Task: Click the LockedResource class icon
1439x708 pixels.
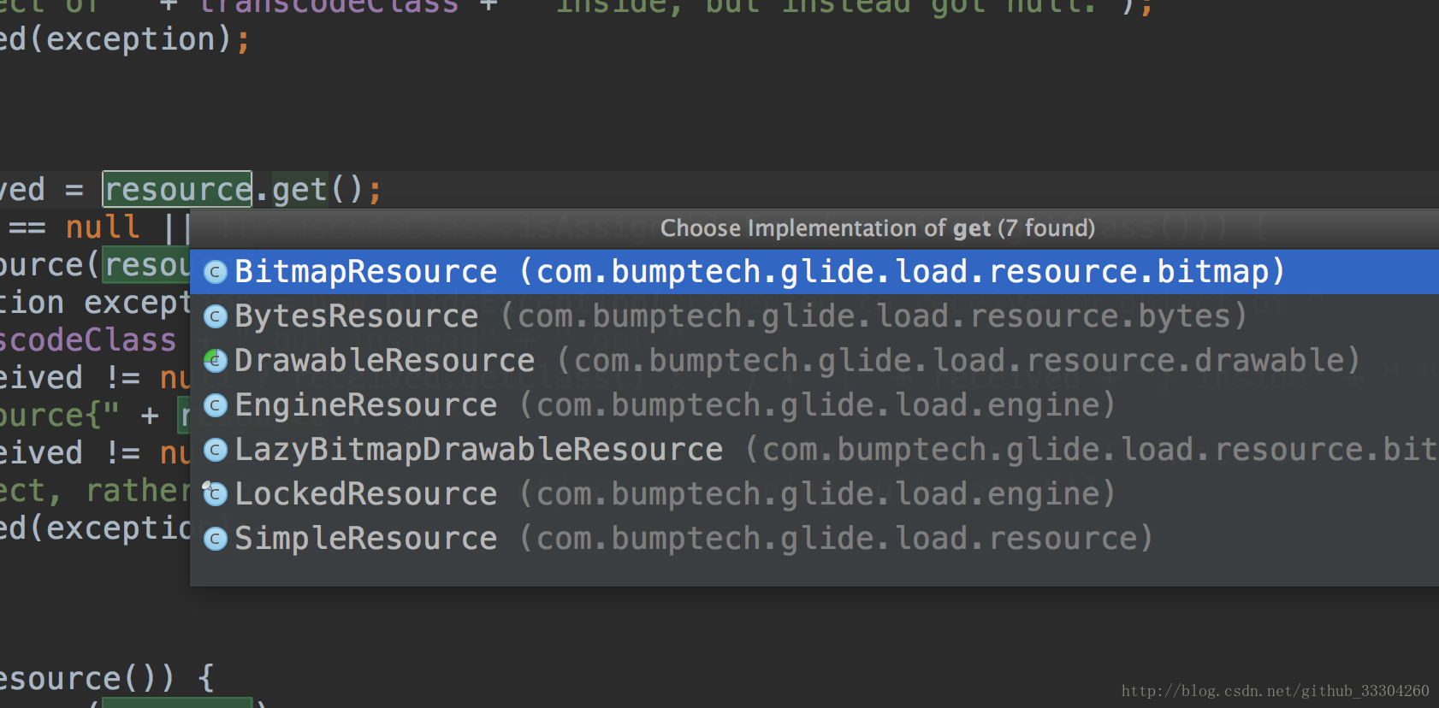Action: (x=216, y=494)
